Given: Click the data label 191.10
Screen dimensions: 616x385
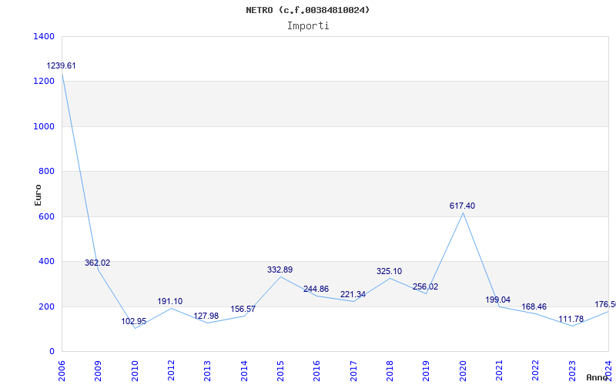Looking at the screenshot, I should pyautogui.click(x=170, y=301).
